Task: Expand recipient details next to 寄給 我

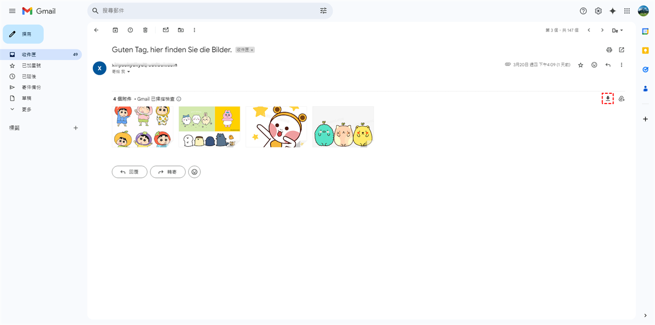Action: 129,72
